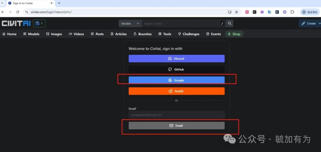Go to the Images tab

[54, 34]
